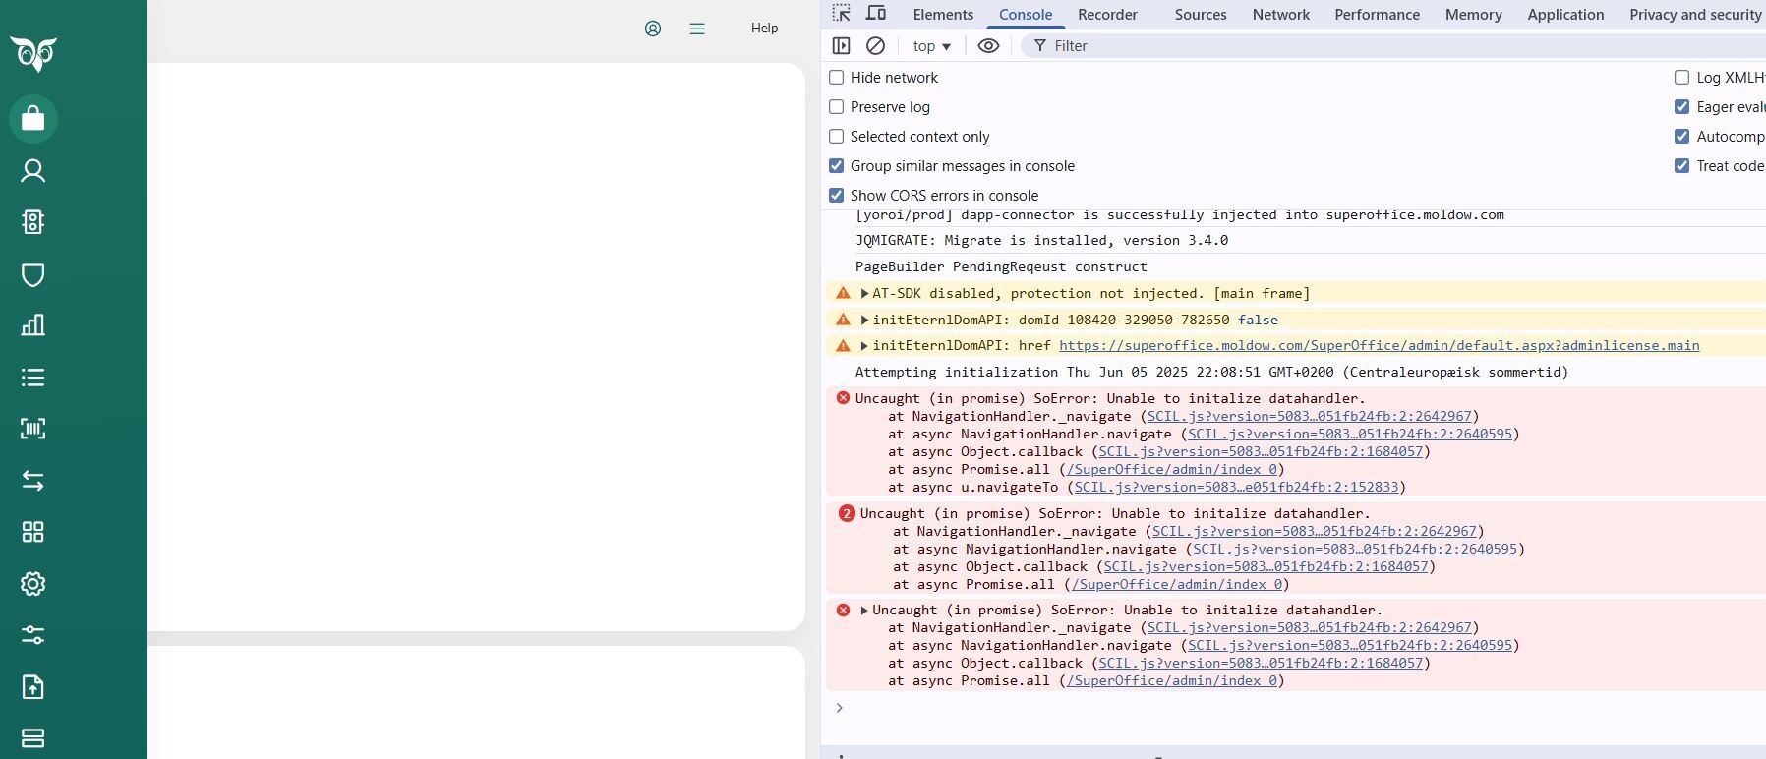Screen dimensions: 1766x759
Task: Open the four squares grid sidebar icon
Action: point(33,532)
